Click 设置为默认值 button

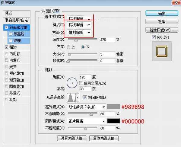72,138
